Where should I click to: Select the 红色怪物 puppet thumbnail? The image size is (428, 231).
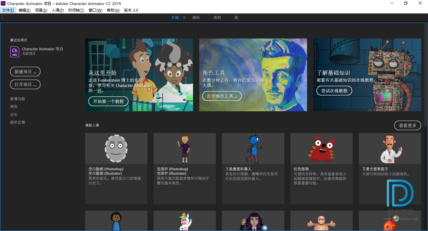321,149
